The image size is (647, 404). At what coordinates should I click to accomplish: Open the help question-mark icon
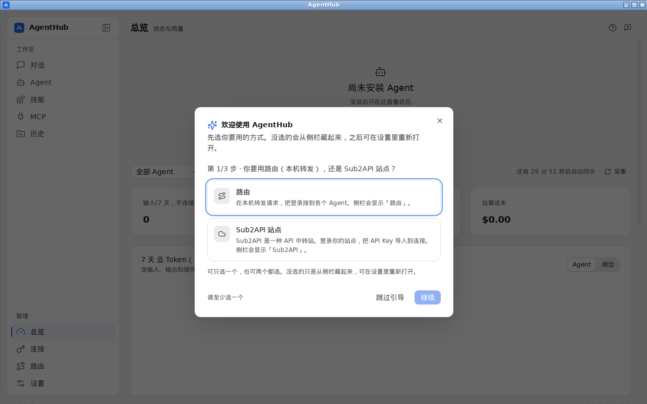613,28
